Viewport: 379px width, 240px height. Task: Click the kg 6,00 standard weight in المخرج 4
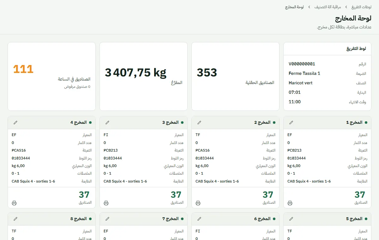pyautogui.click(x=18, y=166)
